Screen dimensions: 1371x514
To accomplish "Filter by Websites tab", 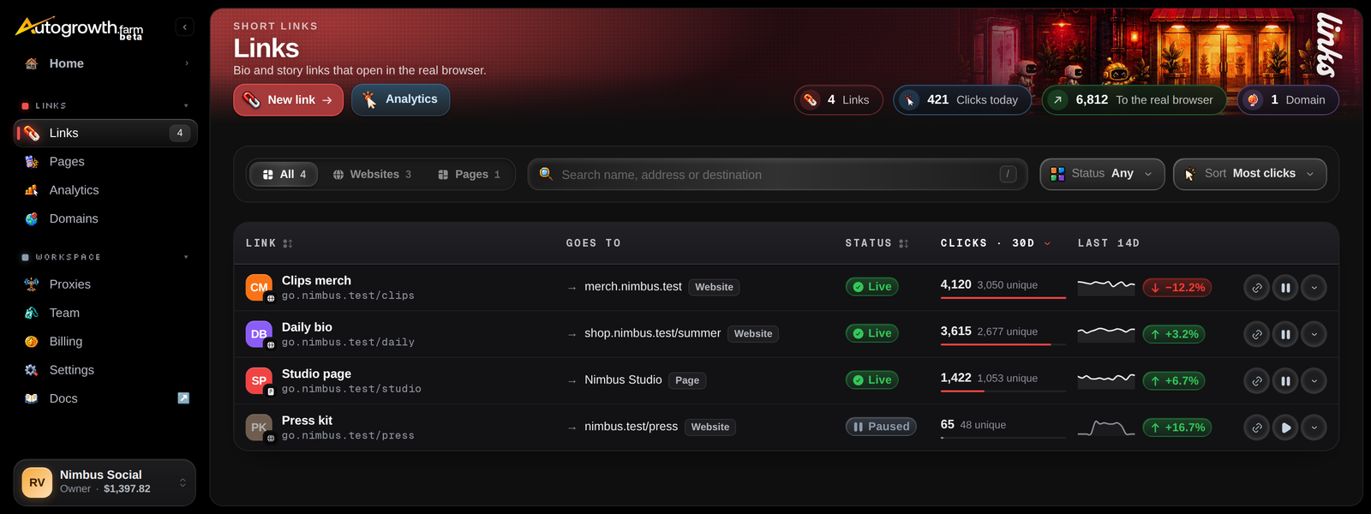I will coord(372,174).
